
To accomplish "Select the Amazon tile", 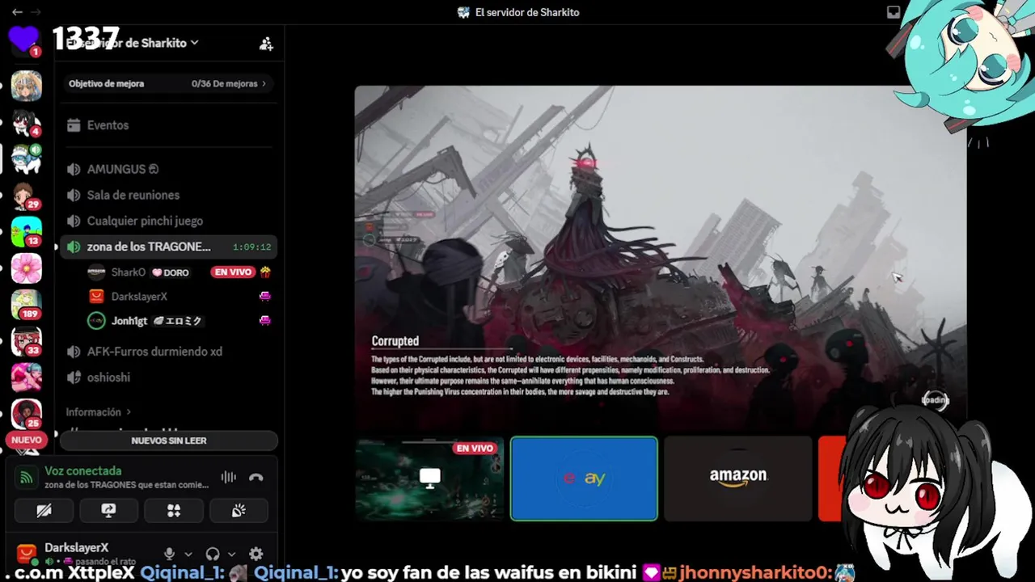I will 738,479.
